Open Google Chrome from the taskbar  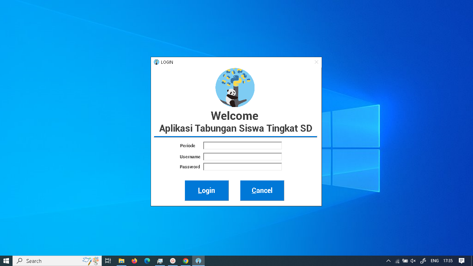(185, 261)
